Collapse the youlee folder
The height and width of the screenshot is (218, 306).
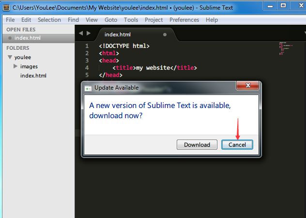coord(10,57)
